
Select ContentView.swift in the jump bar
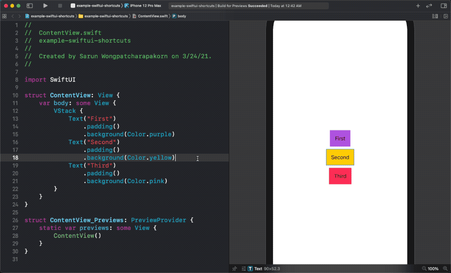[x=153, y=15]
